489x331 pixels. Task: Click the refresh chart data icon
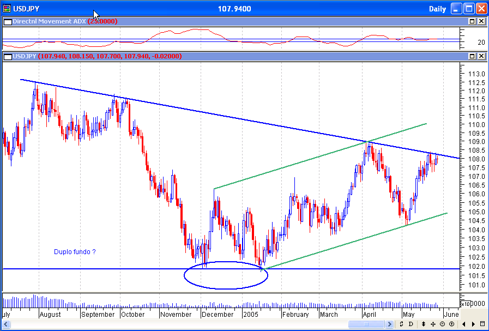(402, 324)
